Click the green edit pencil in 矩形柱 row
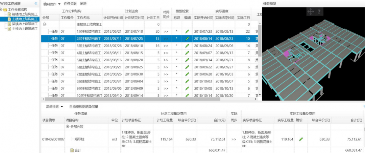This screenshot has width=365, height=153. coord(301,139)
